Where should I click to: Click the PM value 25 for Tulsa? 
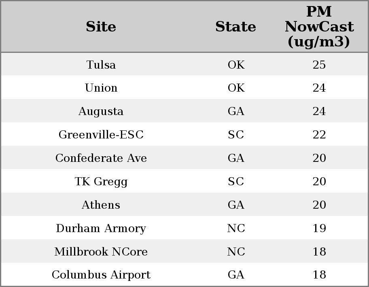319,65
